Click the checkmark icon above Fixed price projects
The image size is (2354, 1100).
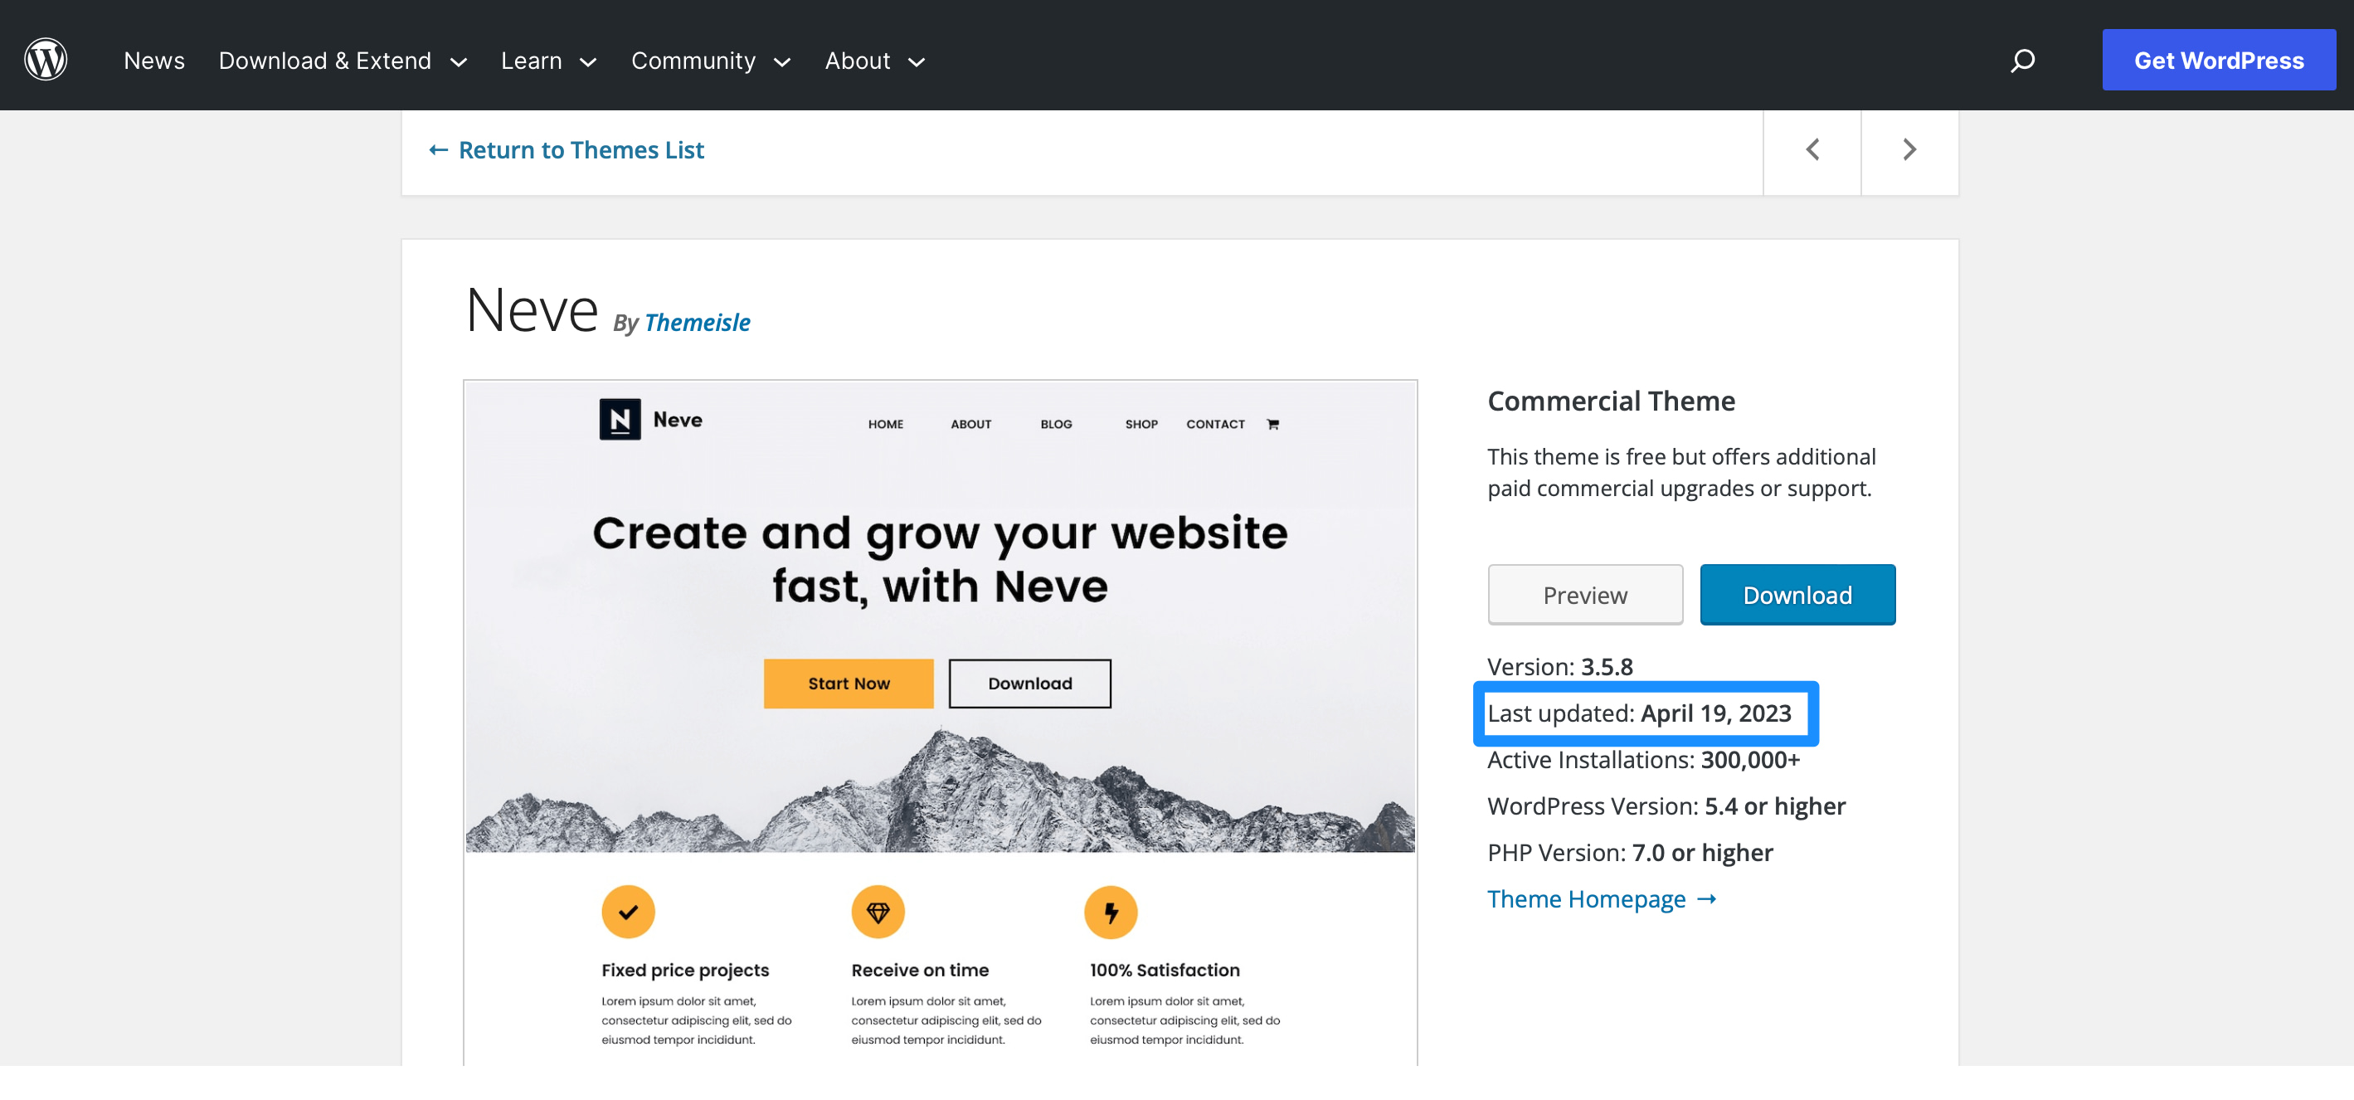pos(628,910)
